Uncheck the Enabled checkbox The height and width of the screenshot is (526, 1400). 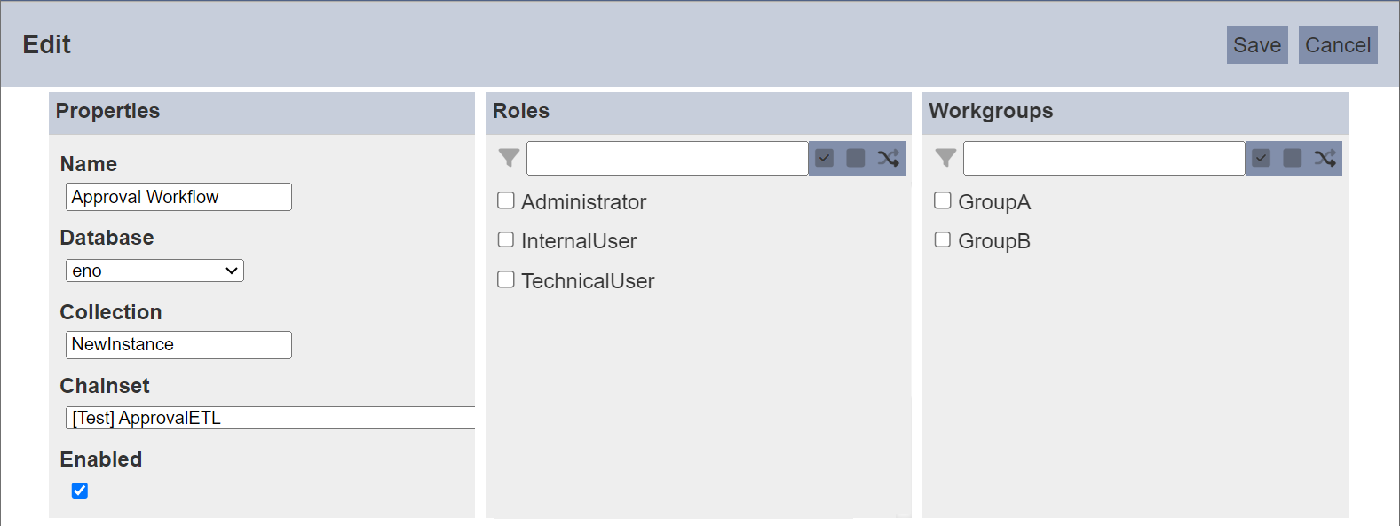tap(80, 491)
